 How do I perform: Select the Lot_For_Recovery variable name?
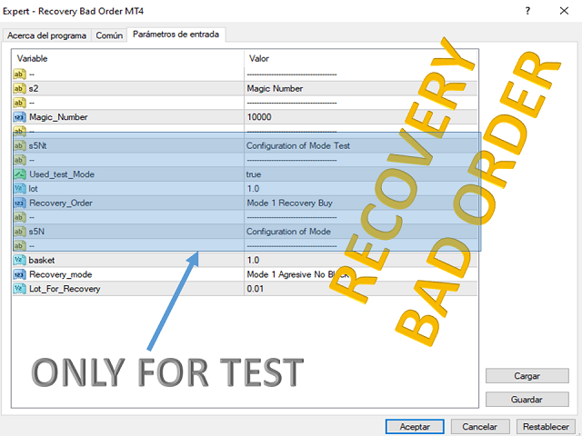tap(65, 289)
